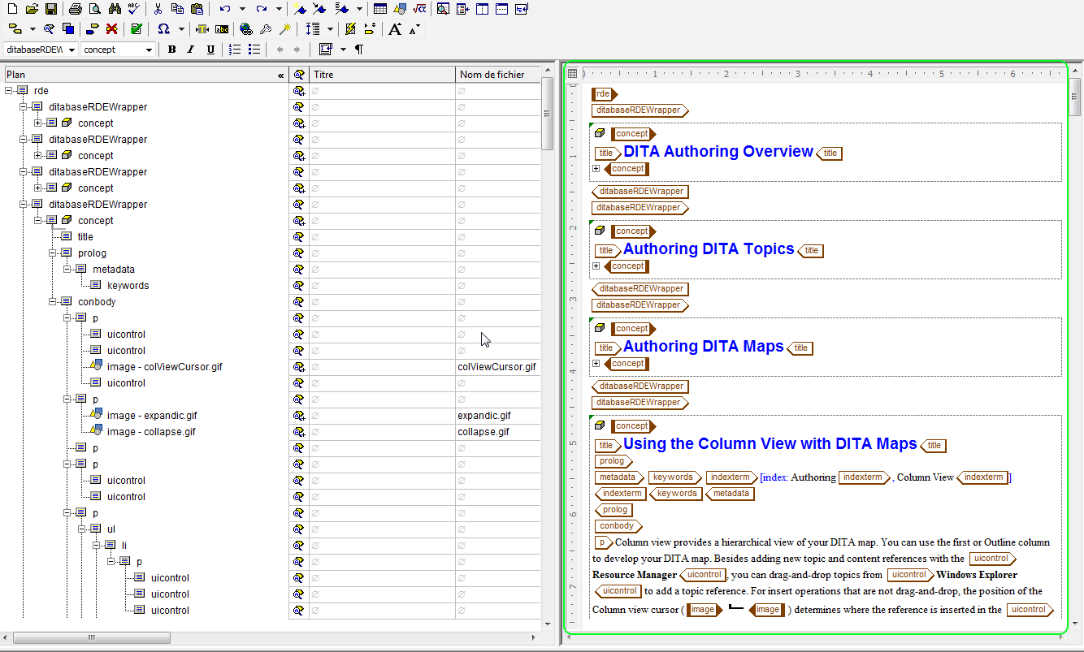Viewport: 1084px width, 652px height.
Task: Select the keywords tree item
Action: tap(128, 285)
